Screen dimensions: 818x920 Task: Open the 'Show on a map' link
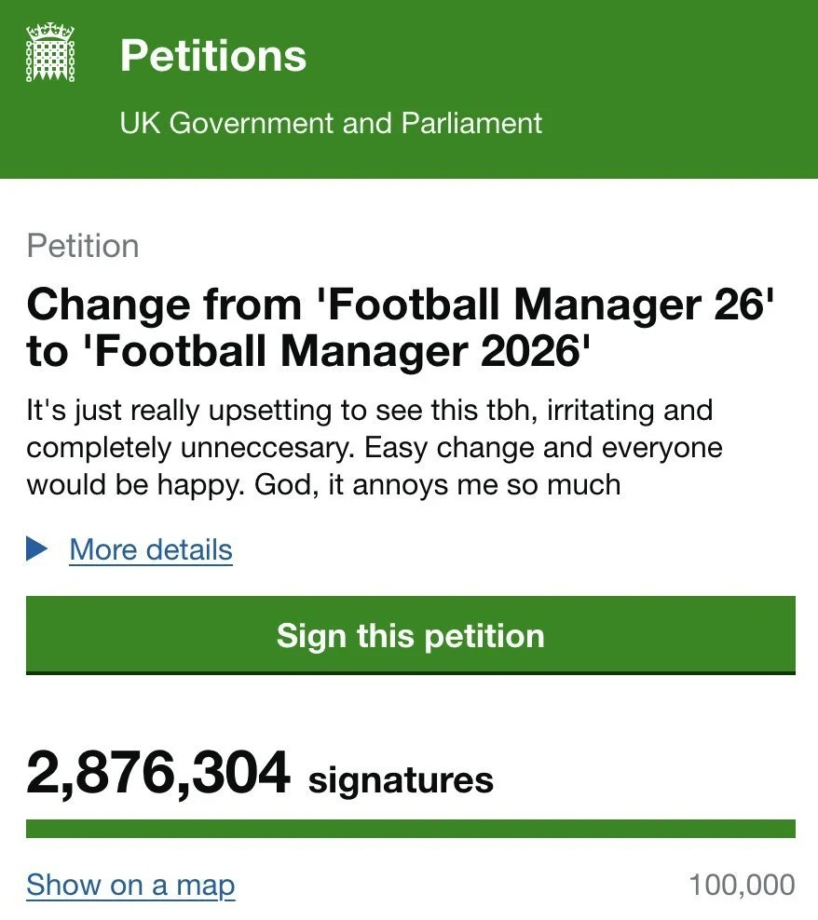[130, 885]
